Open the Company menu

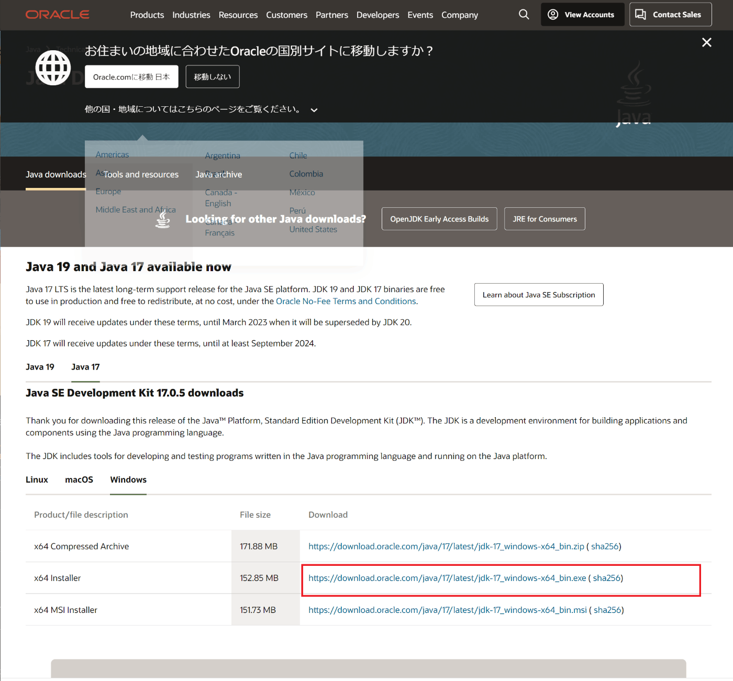460,15
